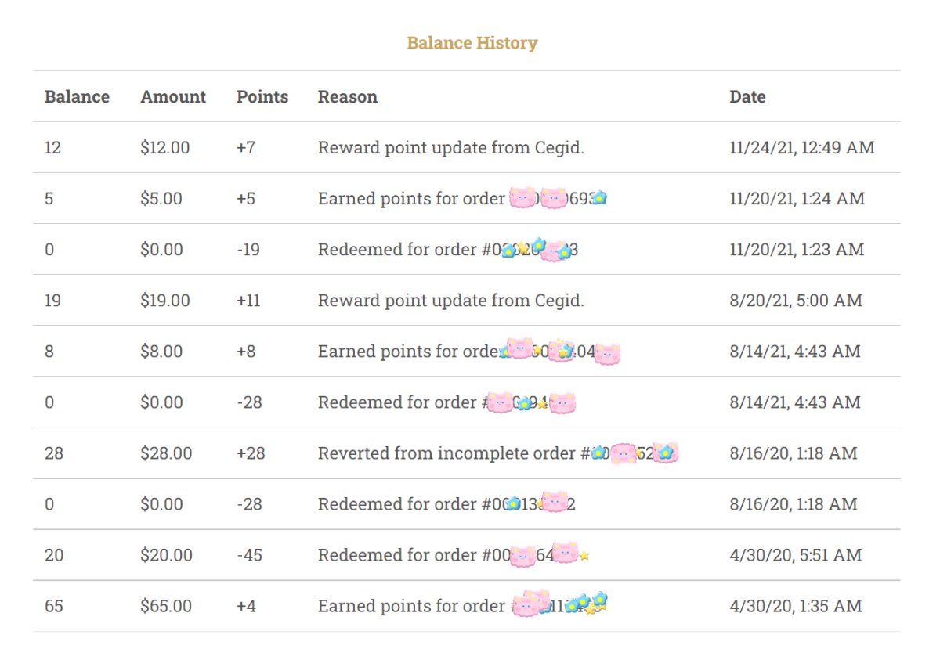Click the Amount column header

pos(173,97)
